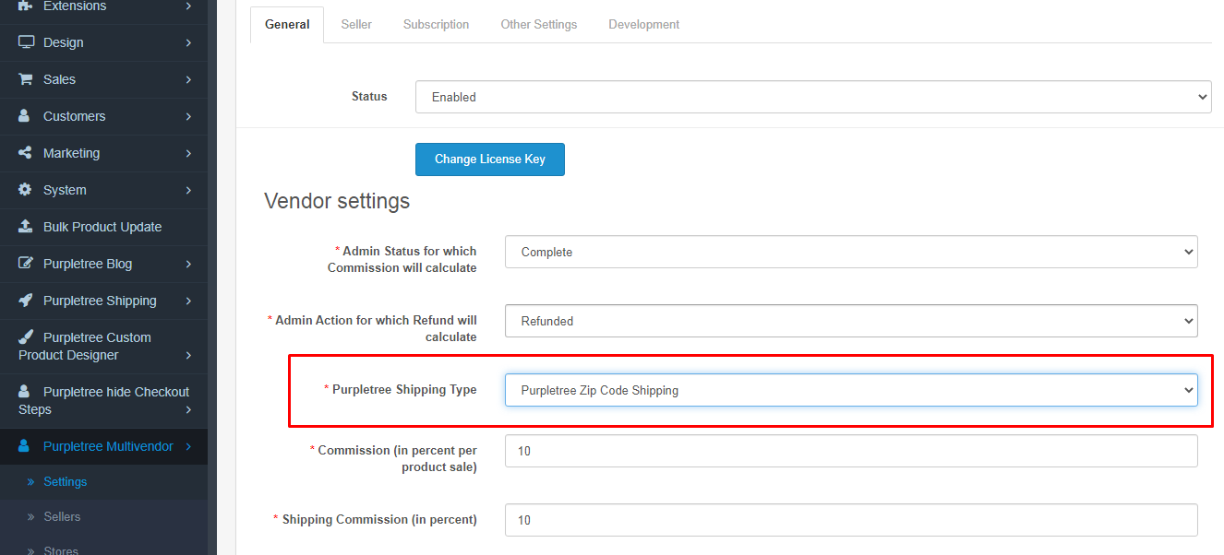Image resolution: width=1224 pixels, height=555 pixels.
Task: Click the Shipping Commission percent field
Action: (851, 520)
